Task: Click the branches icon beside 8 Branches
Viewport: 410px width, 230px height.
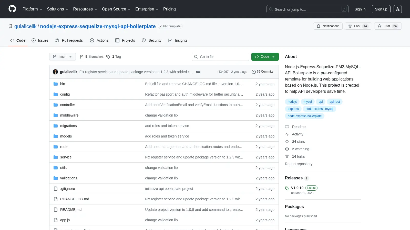Action: coord(81,57)
